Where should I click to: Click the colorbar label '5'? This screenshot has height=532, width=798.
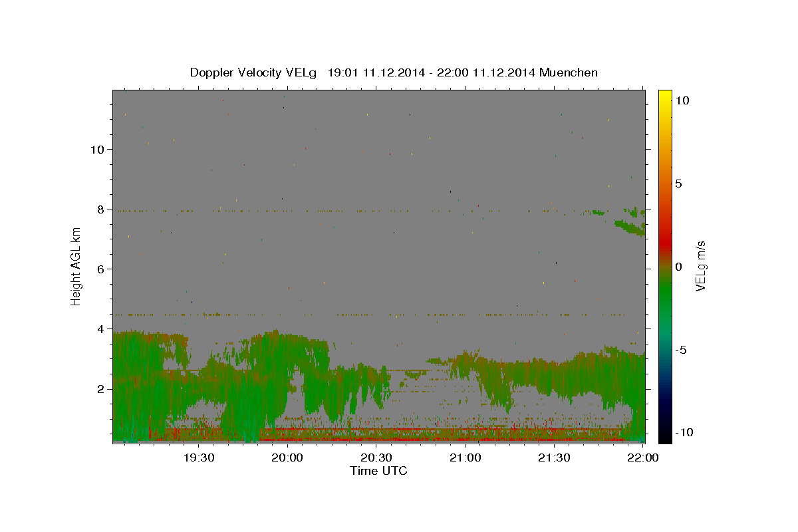pyautogui.click(x=678, y=184)
